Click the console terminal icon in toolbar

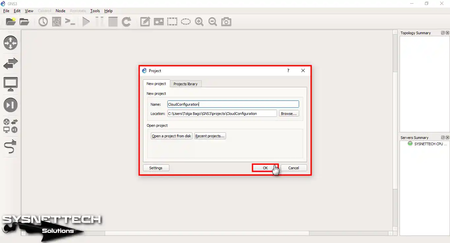tap(70, 22)
